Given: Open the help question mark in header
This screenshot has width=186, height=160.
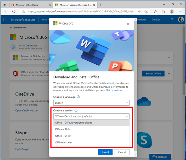Looking at the screenshot, I should pyautogui.click(x=172, y=20).
